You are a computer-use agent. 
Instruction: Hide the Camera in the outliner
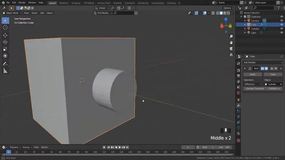tap(281, 21)
